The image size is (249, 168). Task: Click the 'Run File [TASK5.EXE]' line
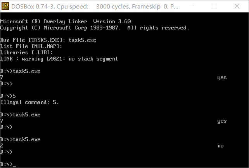tap(48, 40)
